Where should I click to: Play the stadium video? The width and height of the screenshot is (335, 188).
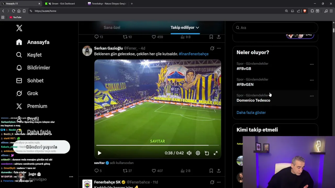(x=99, y=153)
